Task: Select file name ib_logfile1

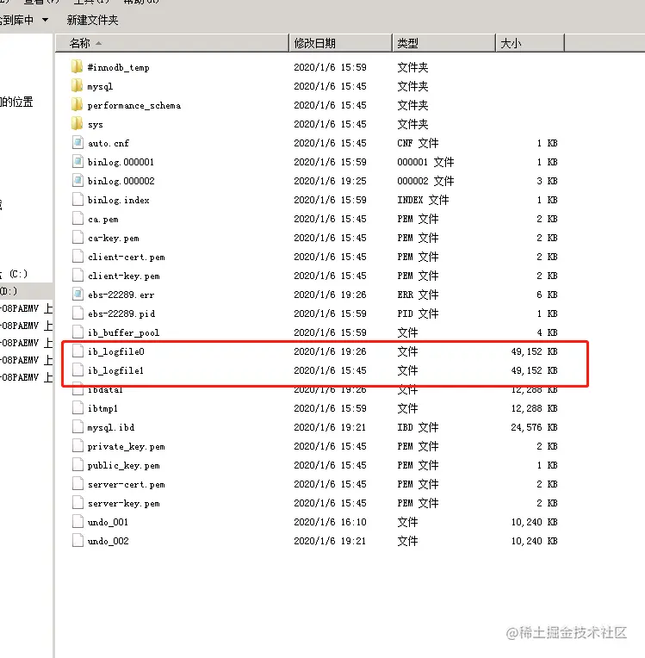Action: click(x=115, y=370)
